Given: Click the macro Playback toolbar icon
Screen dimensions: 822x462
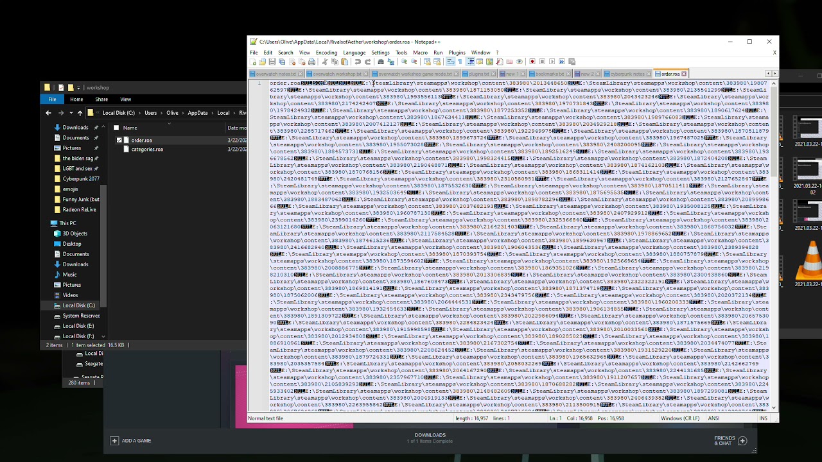Looking at the screenshot, I should [552, 62].
